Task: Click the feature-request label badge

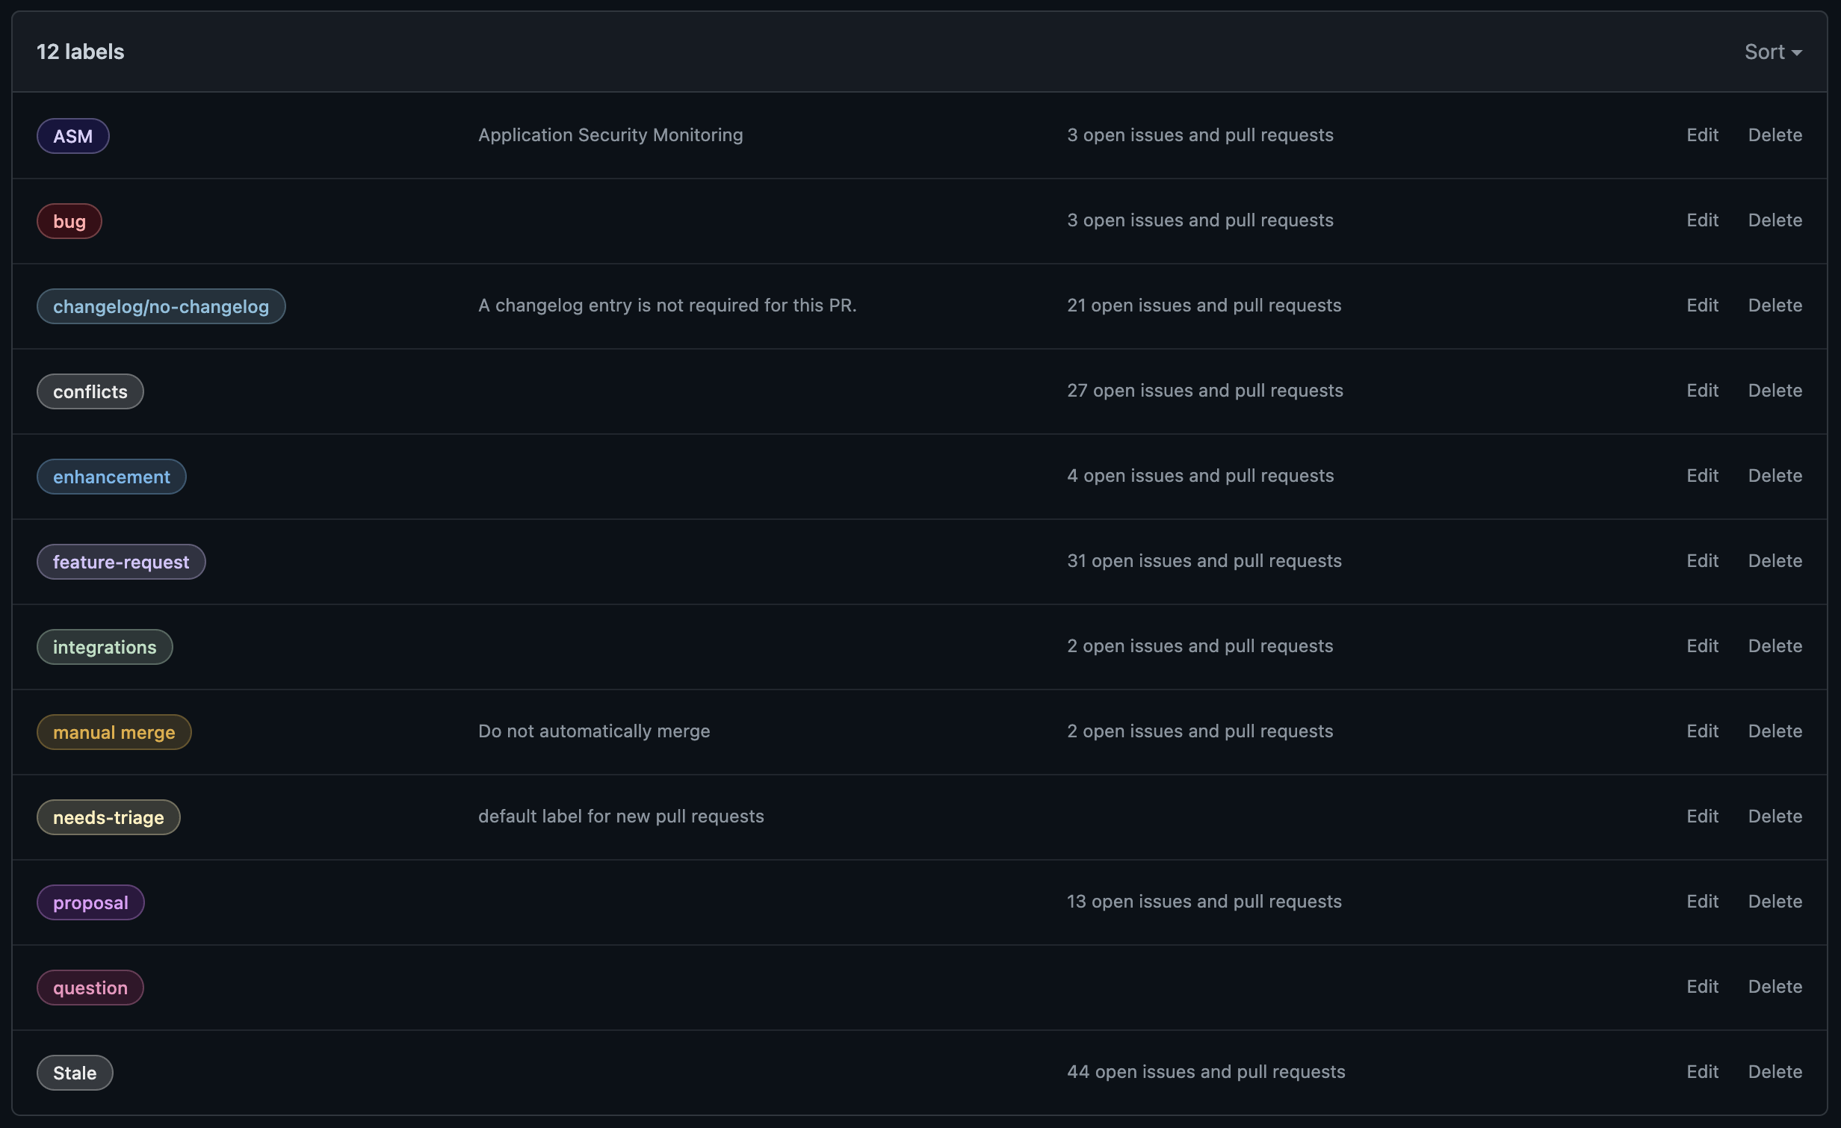Action: (x=121, y=562)
